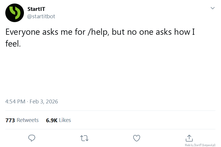Open the share upload icon

click(189, 138)
